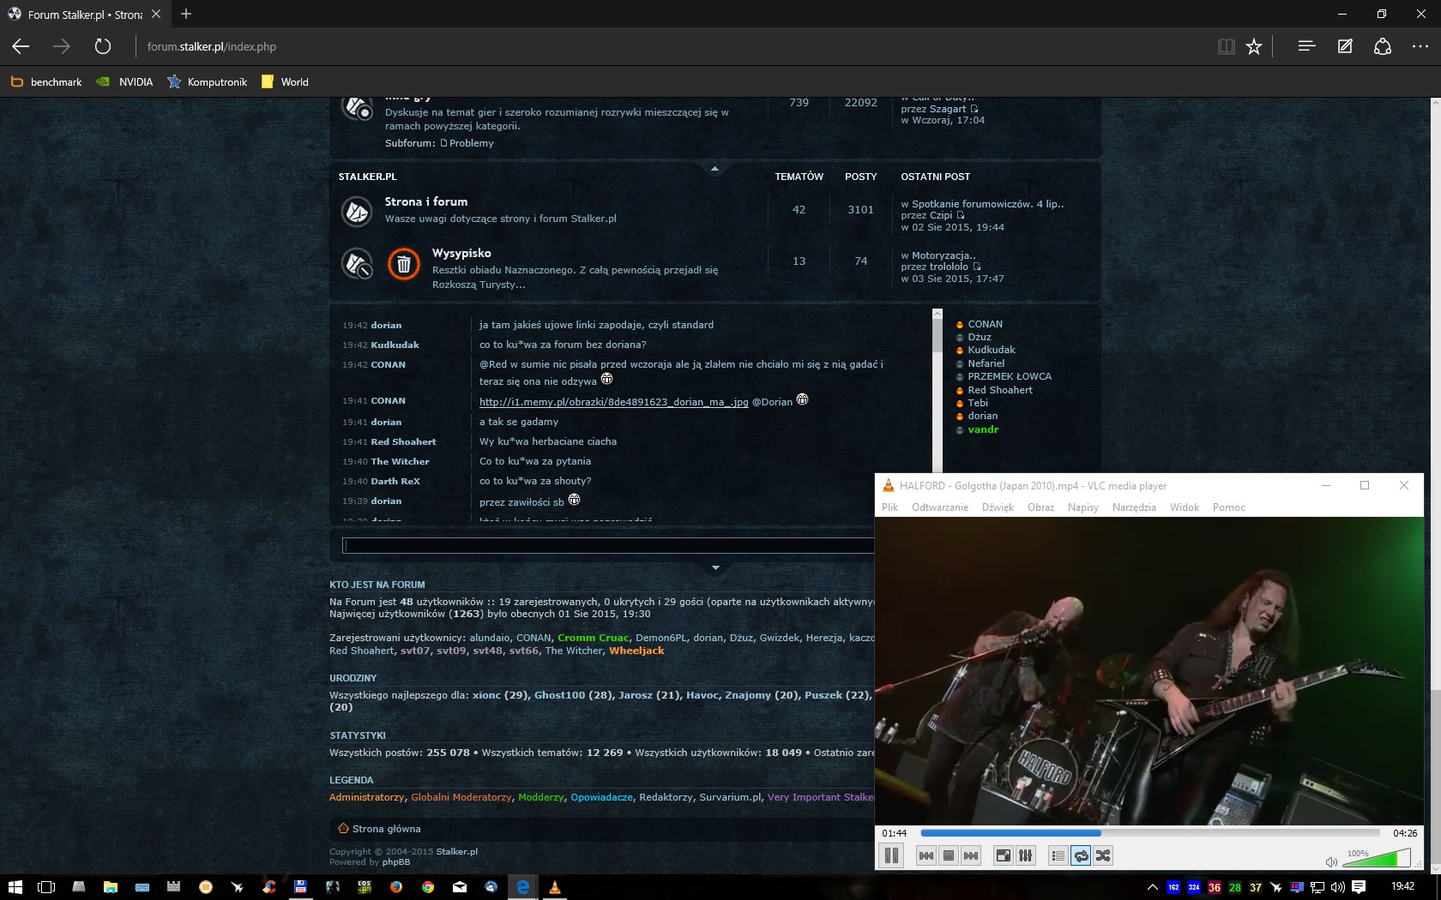Open a new browser tab
Screen dimensions: 1441x900
click(x=186, y=14)
